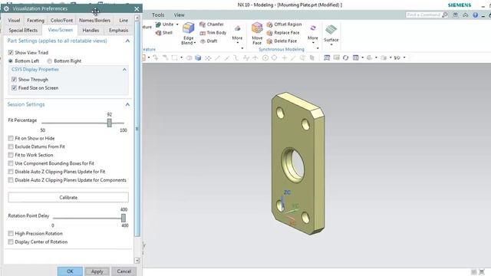Switch to the Visual tab

[14, 21]
